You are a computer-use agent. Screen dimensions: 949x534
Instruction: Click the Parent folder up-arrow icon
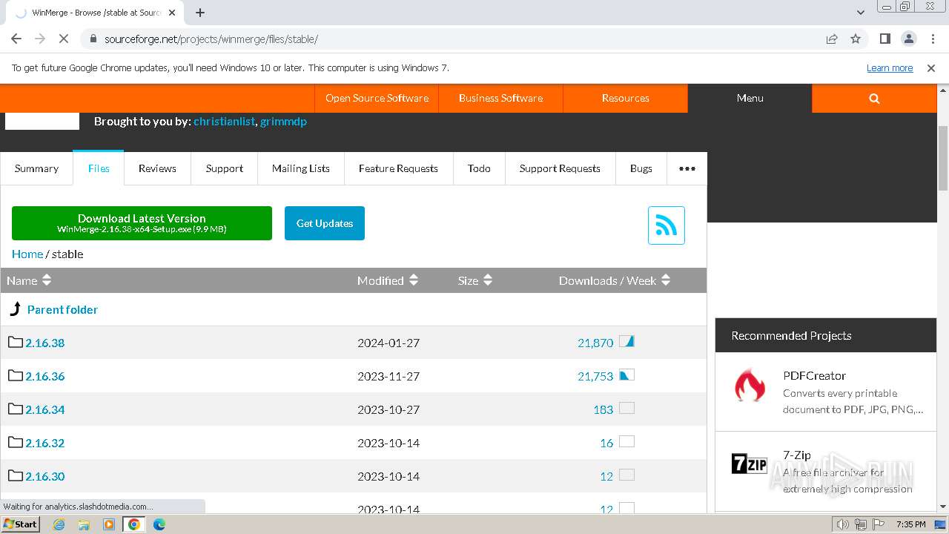15,309
